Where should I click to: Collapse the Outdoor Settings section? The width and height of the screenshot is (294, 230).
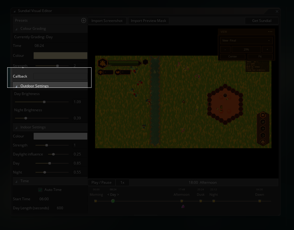16,86
